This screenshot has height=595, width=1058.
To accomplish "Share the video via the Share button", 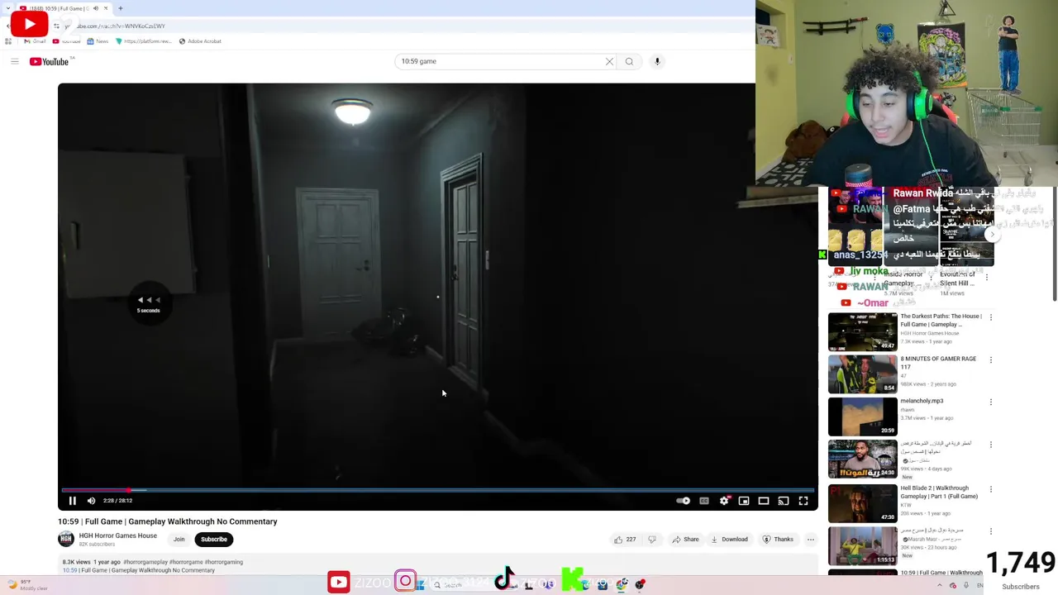I will pos(685,540).
